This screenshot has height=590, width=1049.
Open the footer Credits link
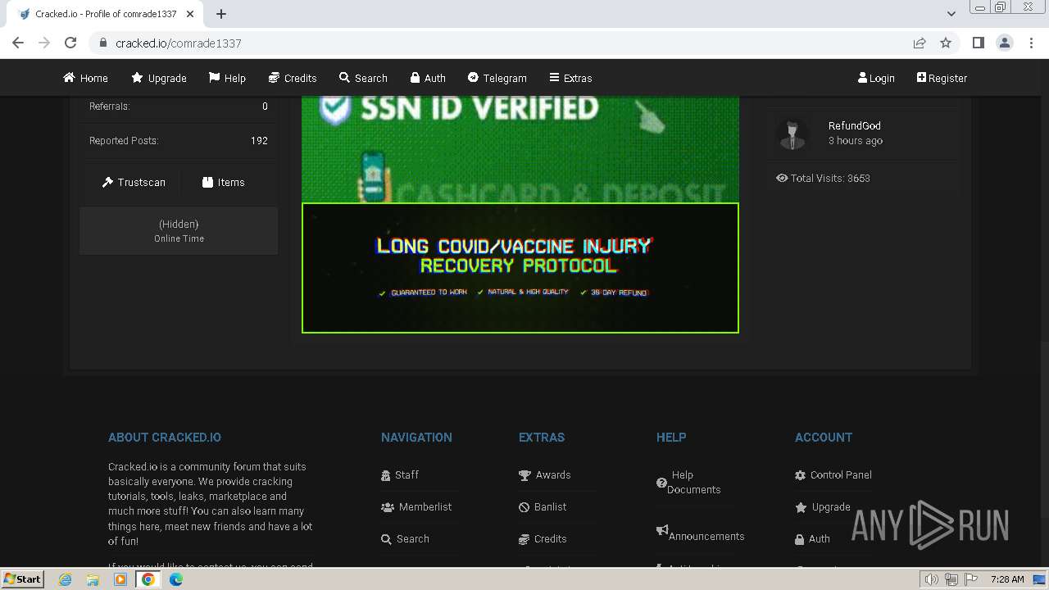543,538
